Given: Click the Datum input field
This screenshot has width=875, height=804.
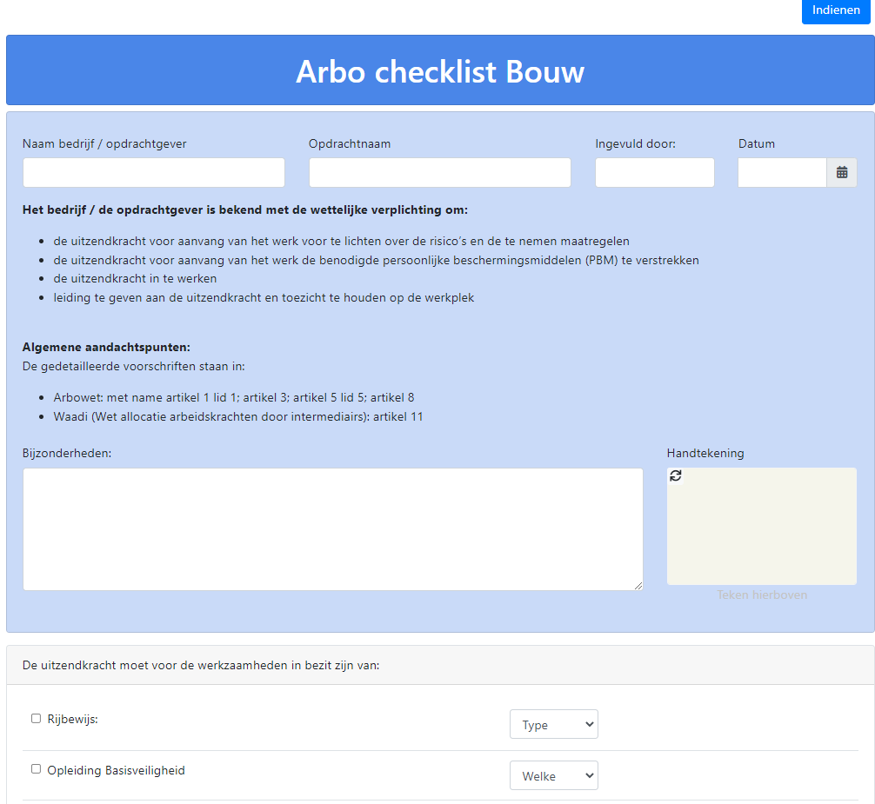Looking at the screenshot, I should [x=781, y=172].
